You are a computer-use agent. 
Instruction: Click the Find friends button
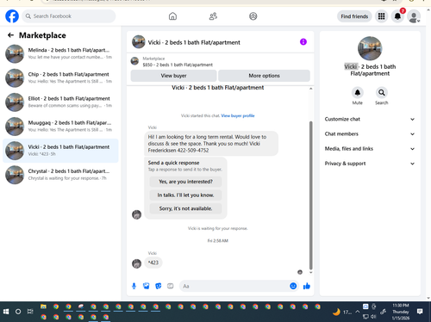coord(354,16)
